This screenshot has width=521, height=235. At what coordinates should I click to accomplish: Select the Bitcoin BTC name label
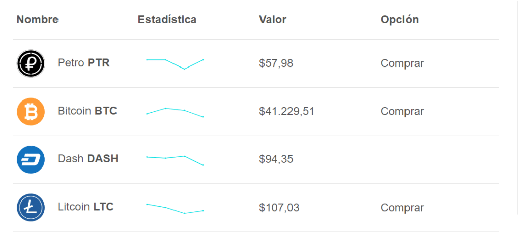click(x=88, y=111)
